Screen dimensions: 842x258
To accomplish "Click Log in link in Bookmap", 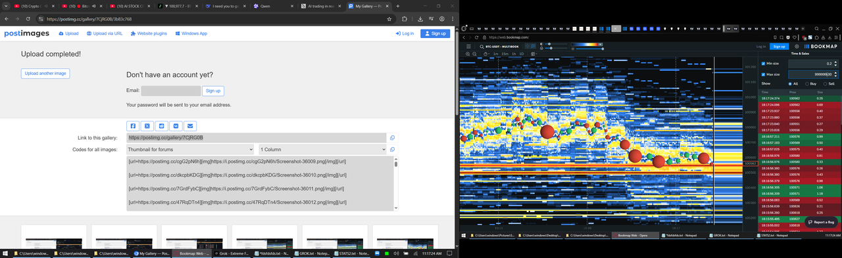I will click(x=760, y=47).
